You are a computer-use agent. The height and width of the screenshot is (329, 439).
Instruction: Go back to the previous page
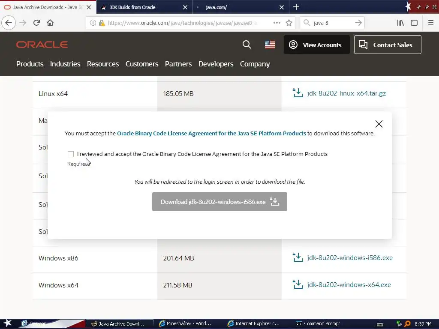[x=9, y=23]
